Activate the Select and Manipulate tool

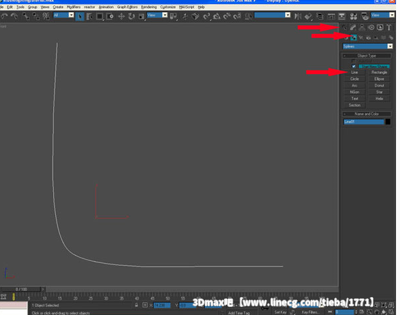(185, 17)
